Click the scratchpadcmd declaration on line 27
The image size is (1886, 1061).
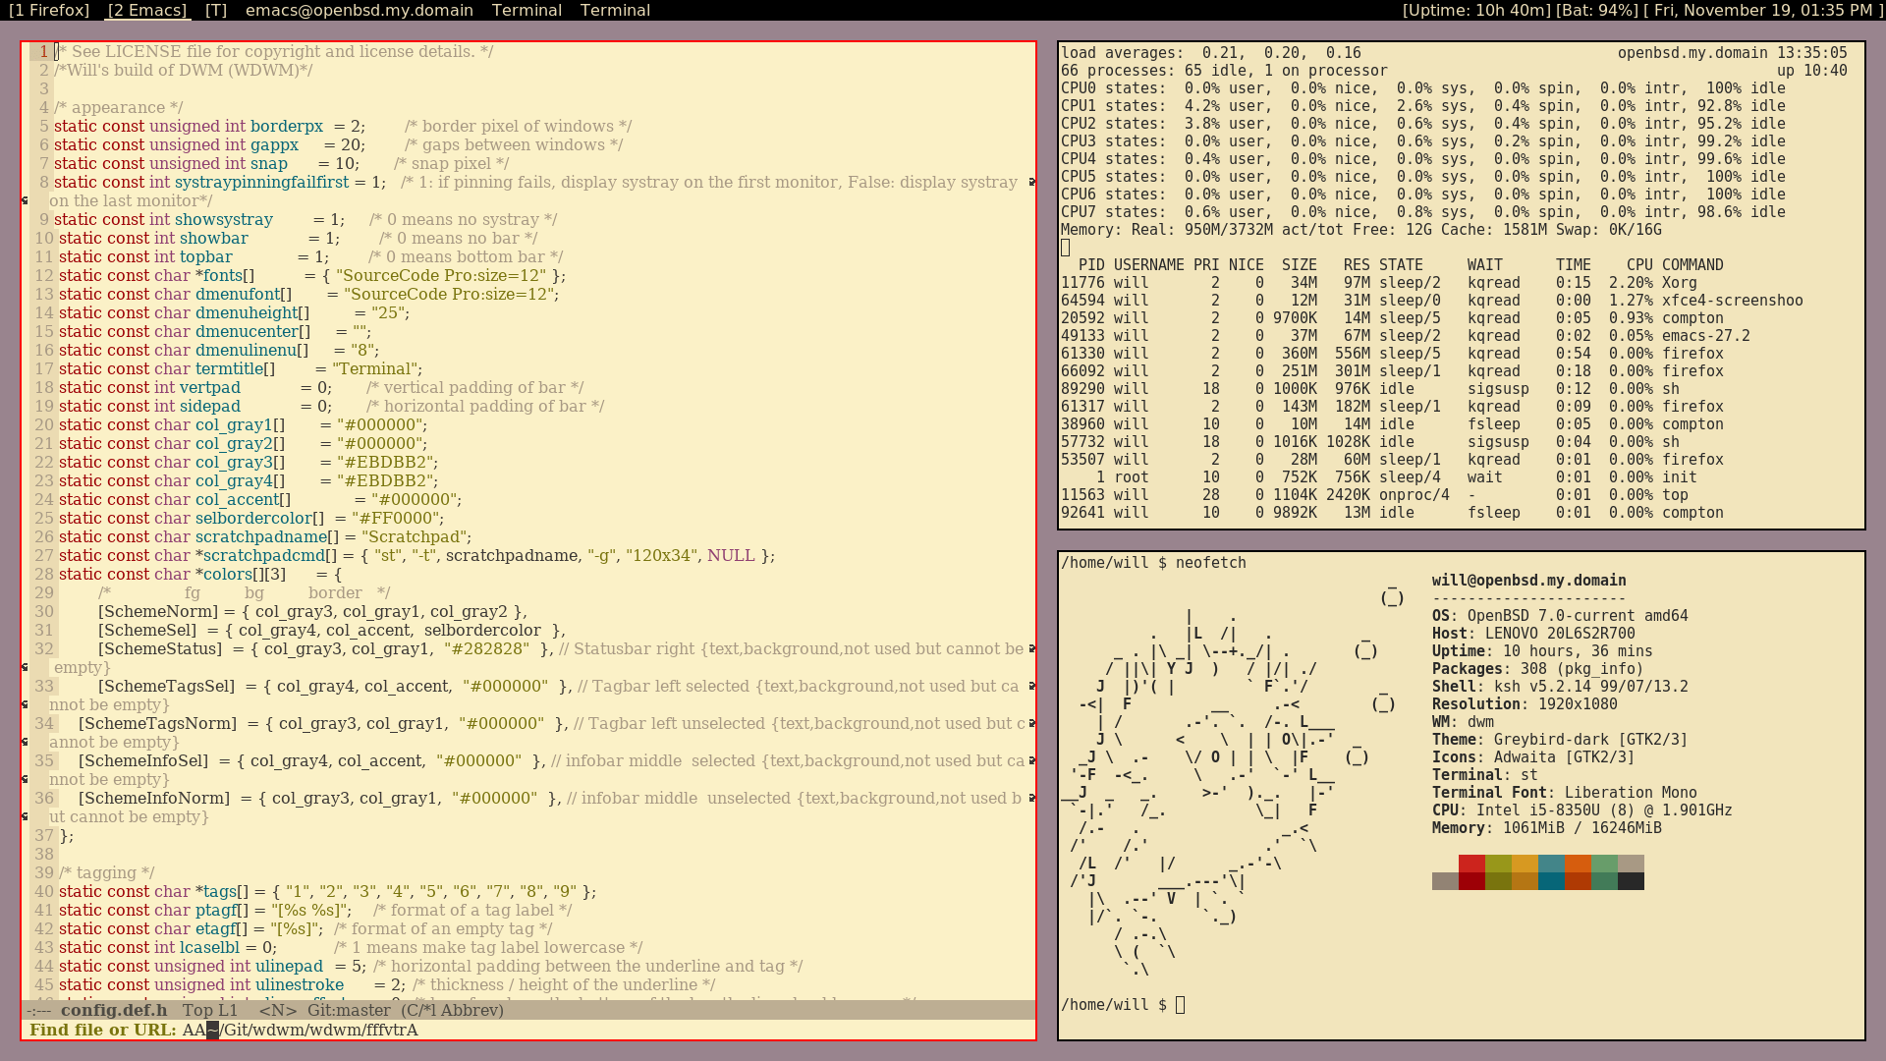click(x=416, y=555)
